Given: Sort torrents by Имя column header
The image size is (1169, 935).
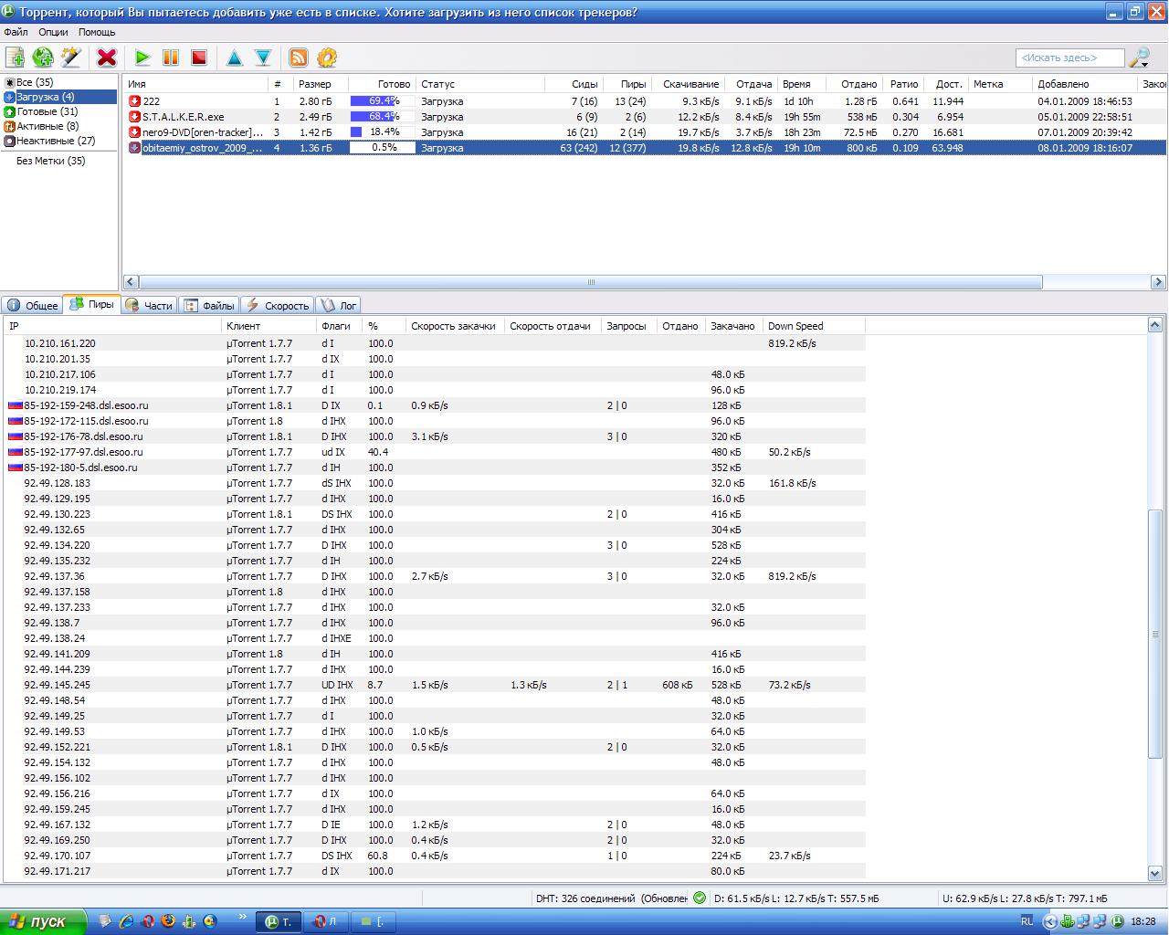Looking at the screenshot, I should pyautogui.click(x=195, y=84).
